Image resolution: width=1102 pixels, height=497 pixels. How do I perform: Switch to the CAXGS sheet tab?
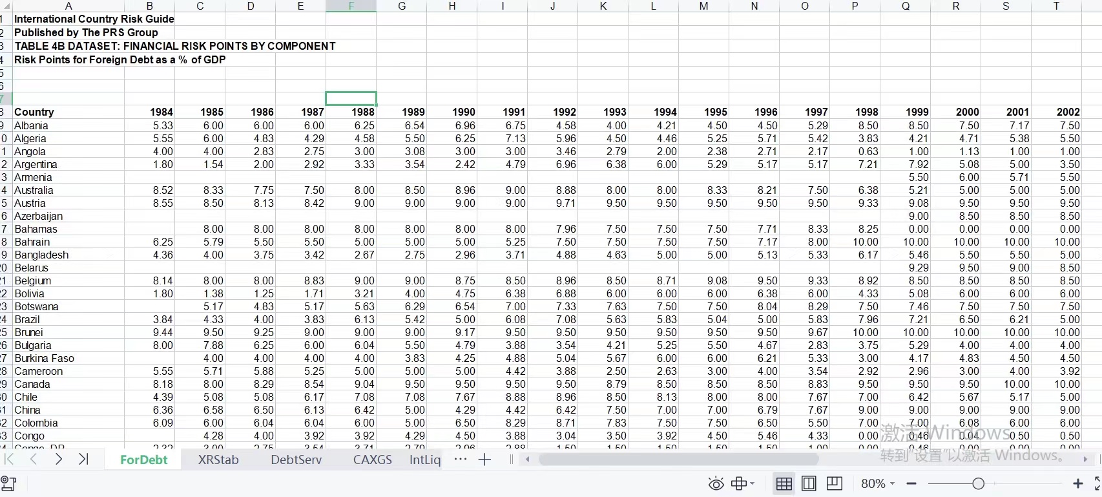(373, 460)
